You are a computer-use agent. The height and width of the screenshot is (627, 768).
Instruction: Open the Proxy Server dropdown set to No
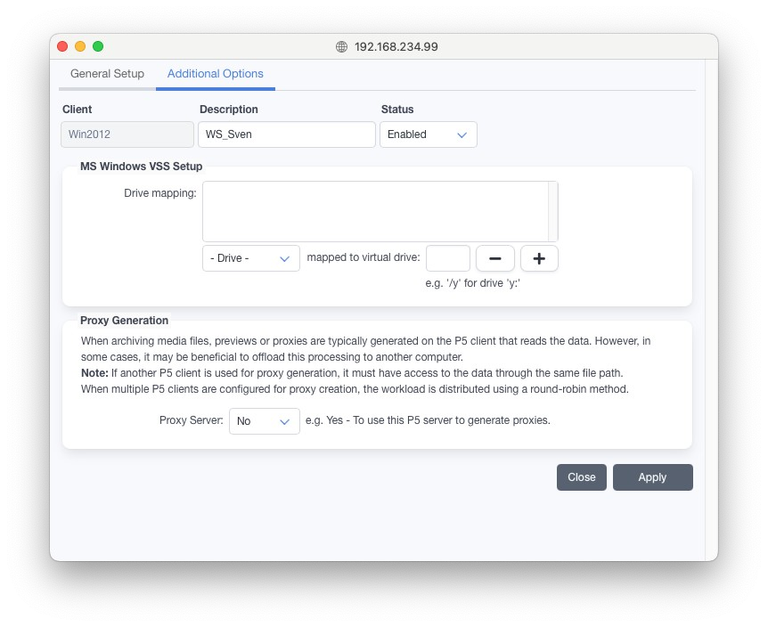coord(264,421)
